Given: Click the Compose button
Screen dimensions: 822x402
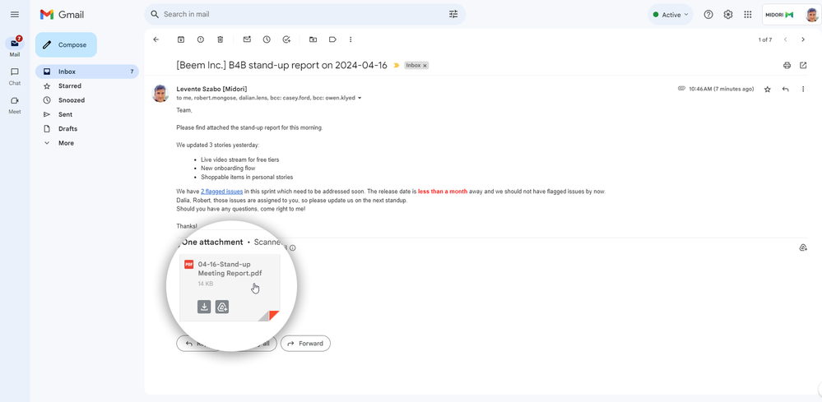Looking at the screenshot, I should tap(66, 45).
